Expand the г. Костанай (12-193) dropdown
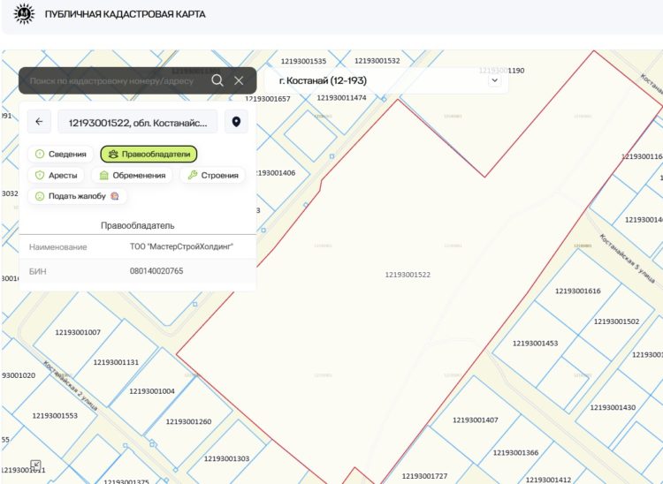 click(385, 80)
